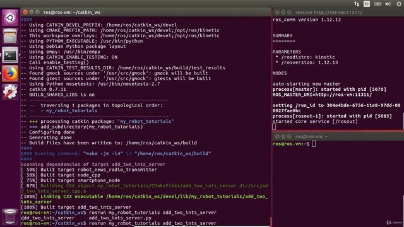Screen dimensions: 404x227
Task: Close the ros@ros-vm home terminal window
Action: coord(277,136)
